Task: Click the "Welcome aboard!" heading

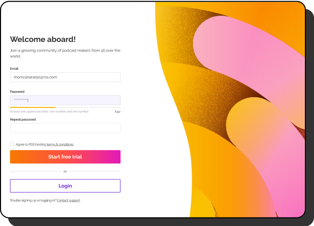Action: point(43,39)
